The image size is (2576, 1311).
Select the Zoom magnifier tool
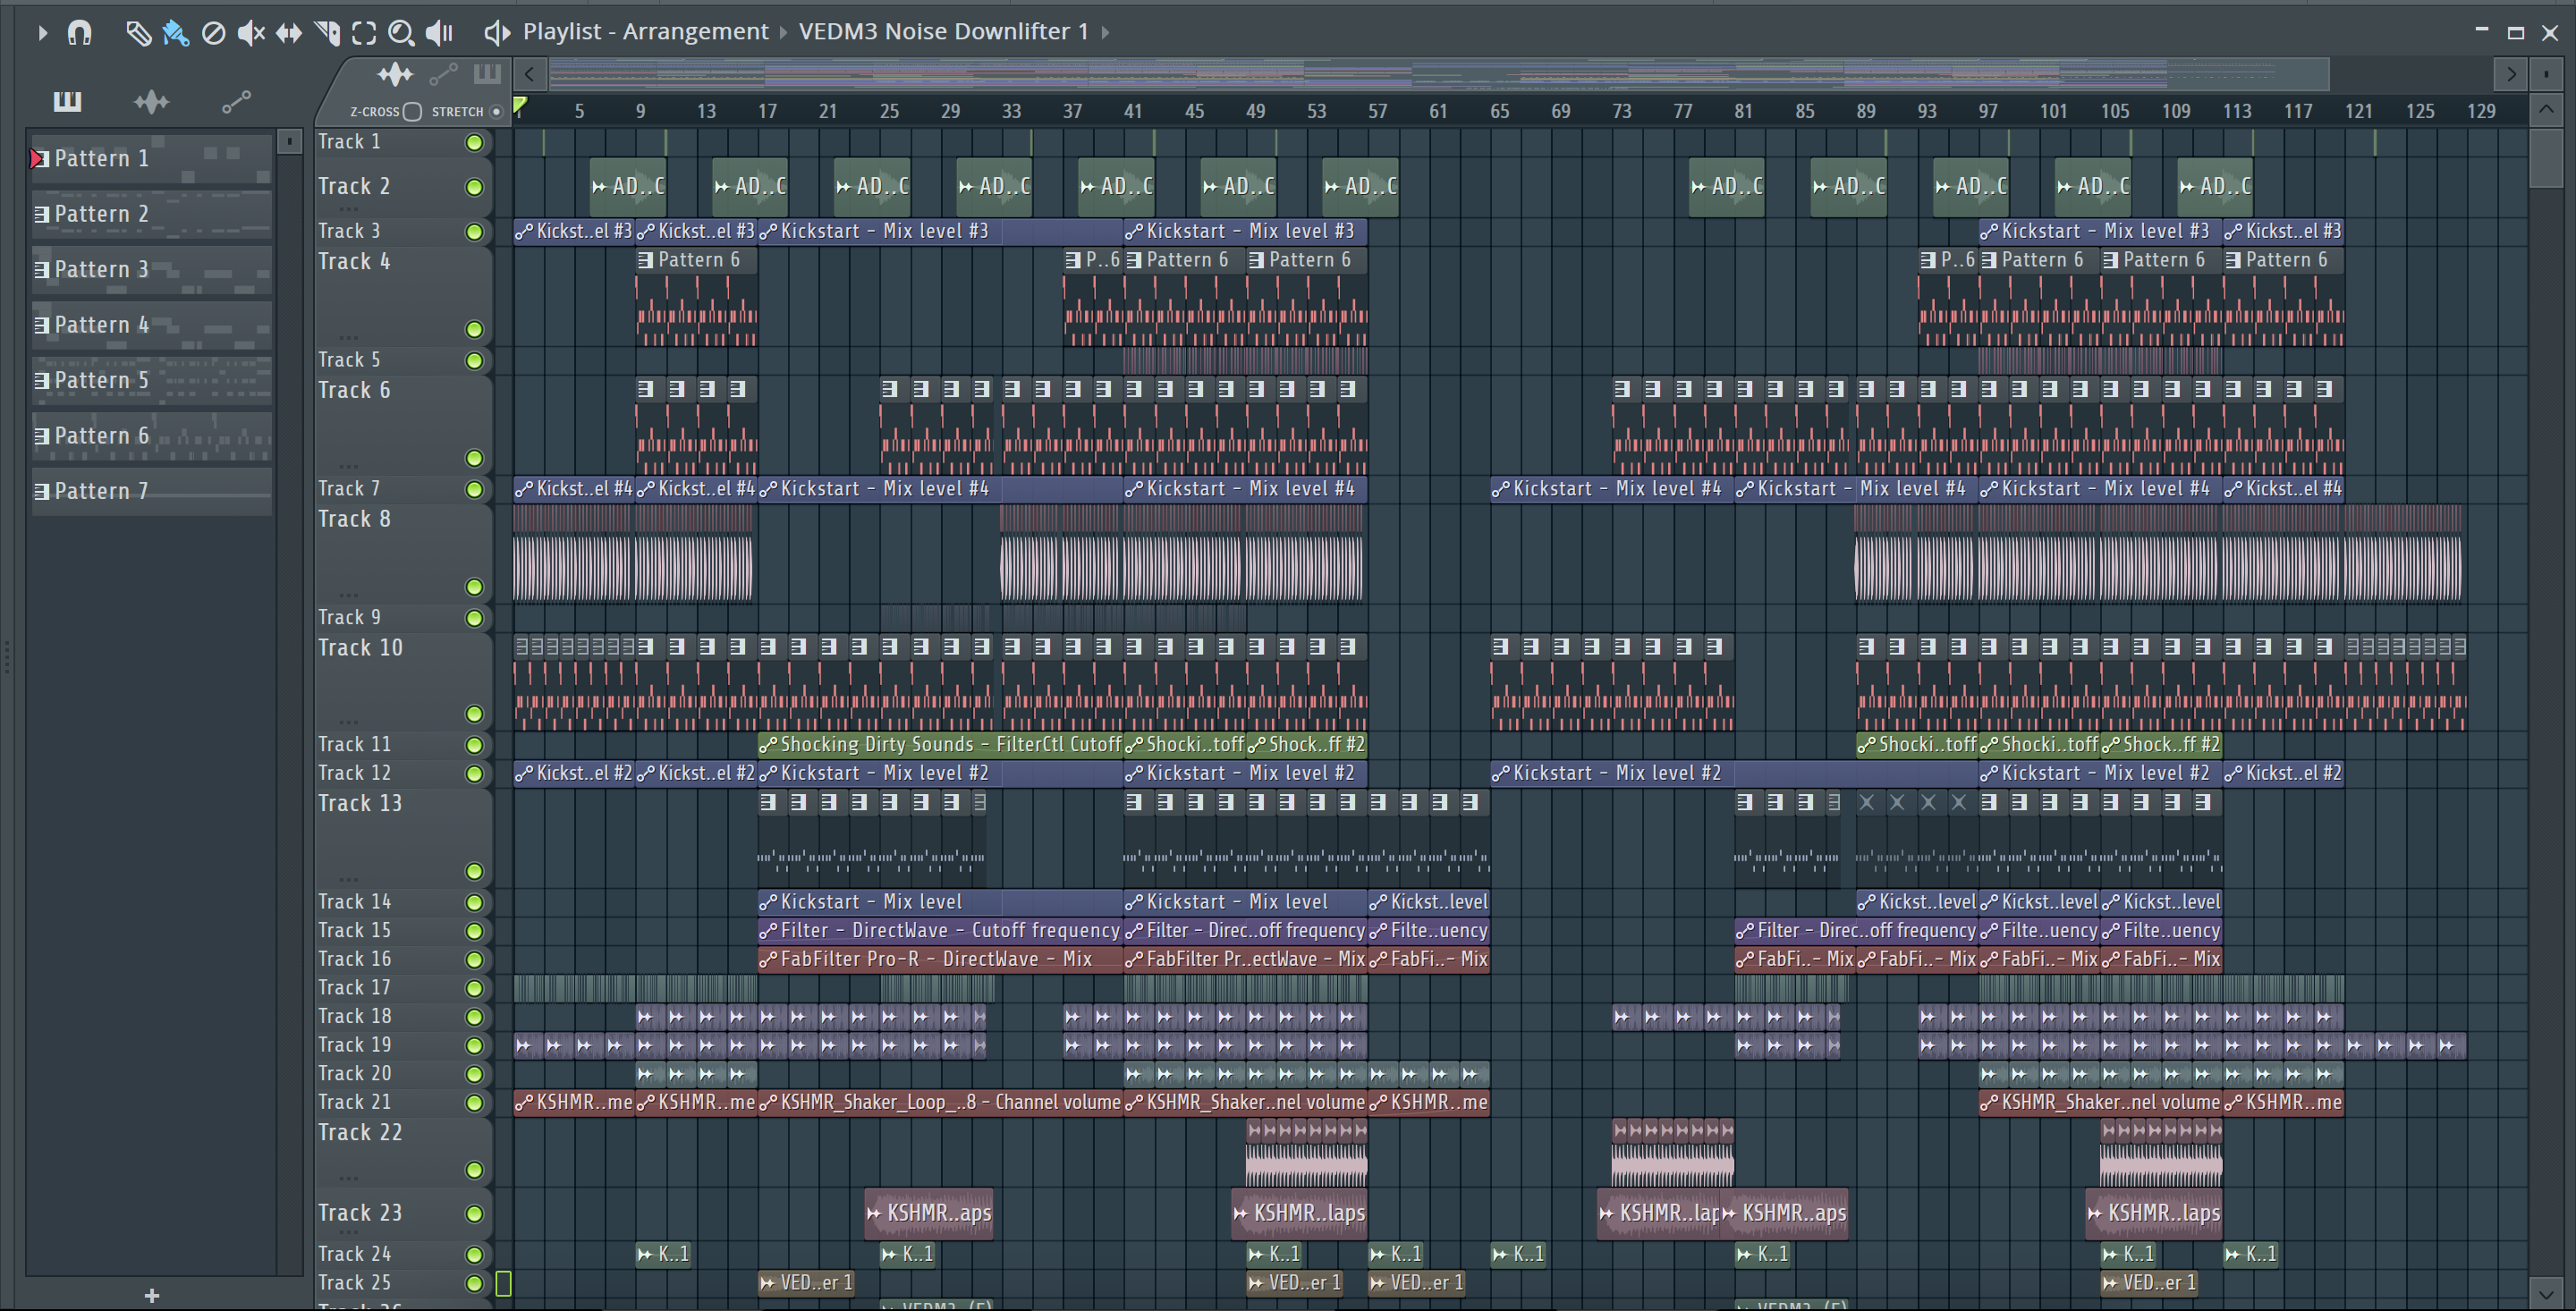pos(401,33)
